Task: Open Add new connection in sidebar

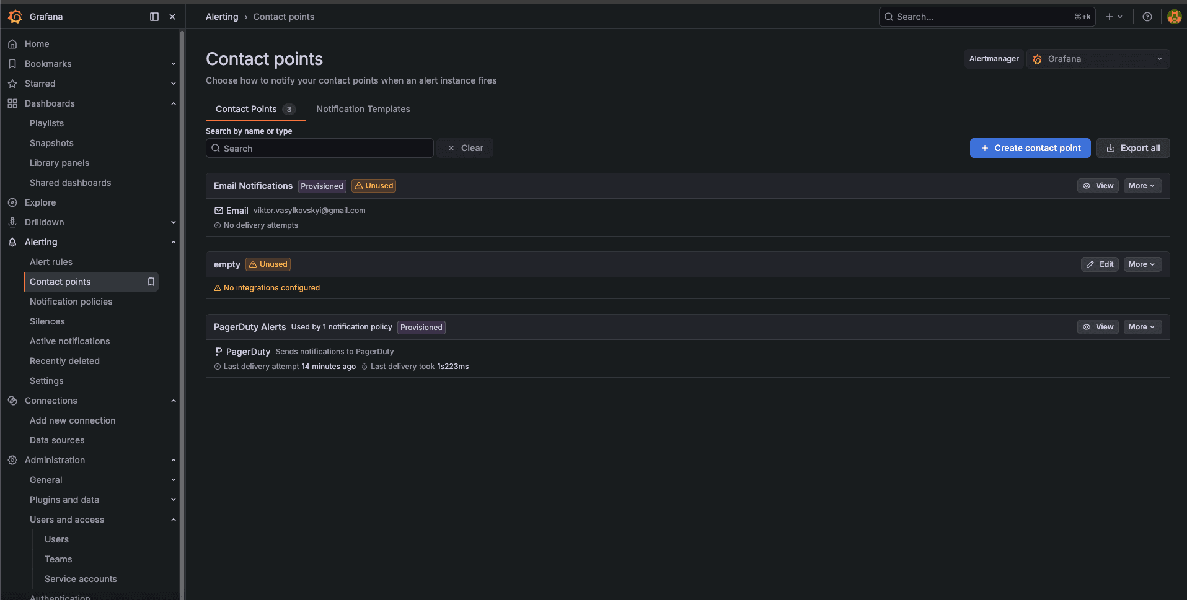Action: pyautogui.click(x=73, y=420)
